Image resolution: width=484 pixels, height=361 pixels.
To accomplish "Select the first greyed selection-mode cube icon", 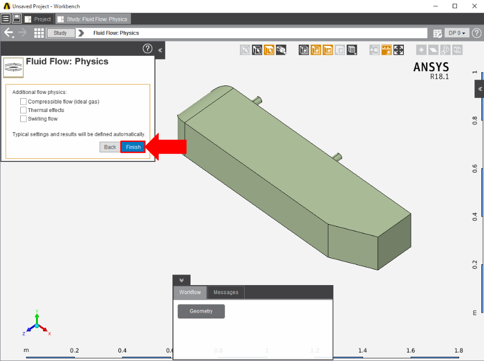I will [x=245, y=50].
